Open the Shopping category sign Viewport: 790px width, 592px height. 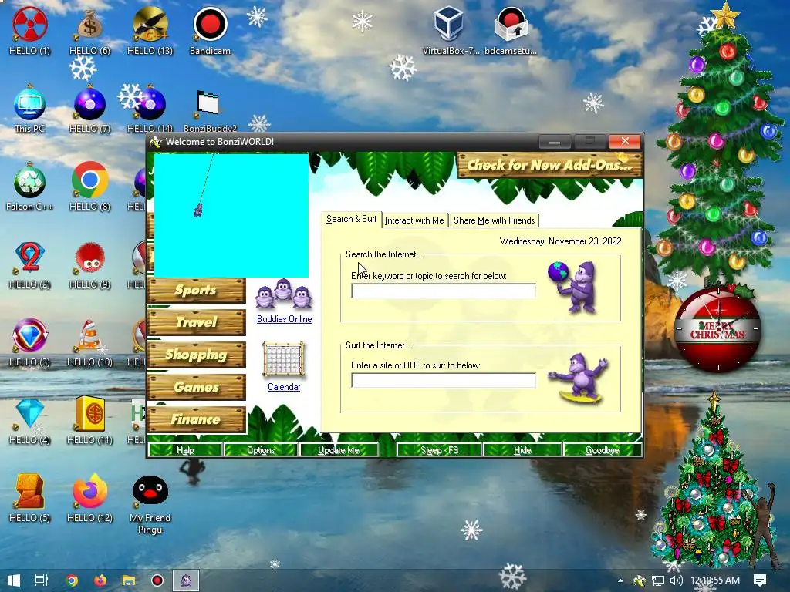coord(197,355)
